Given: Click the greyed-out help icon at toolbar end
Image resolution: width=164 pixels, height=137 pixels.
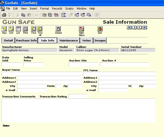Looking at the screenshot, I should pos(97,15).
